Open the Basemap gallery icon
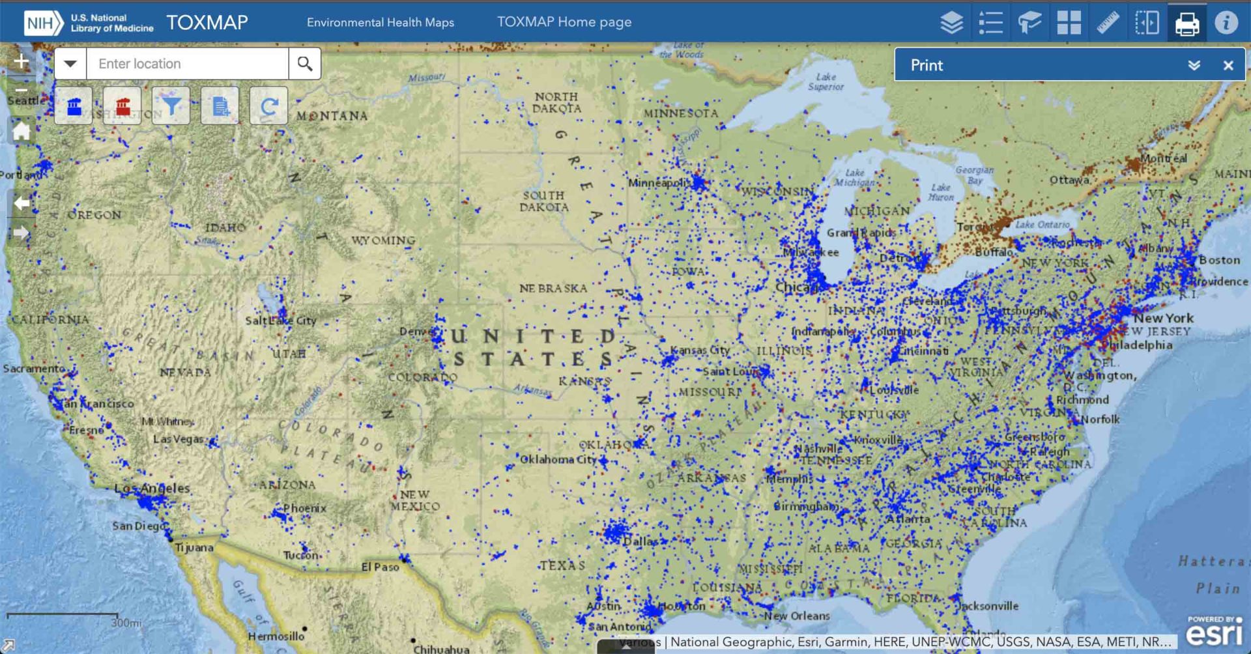 (x=1069, y=21)
